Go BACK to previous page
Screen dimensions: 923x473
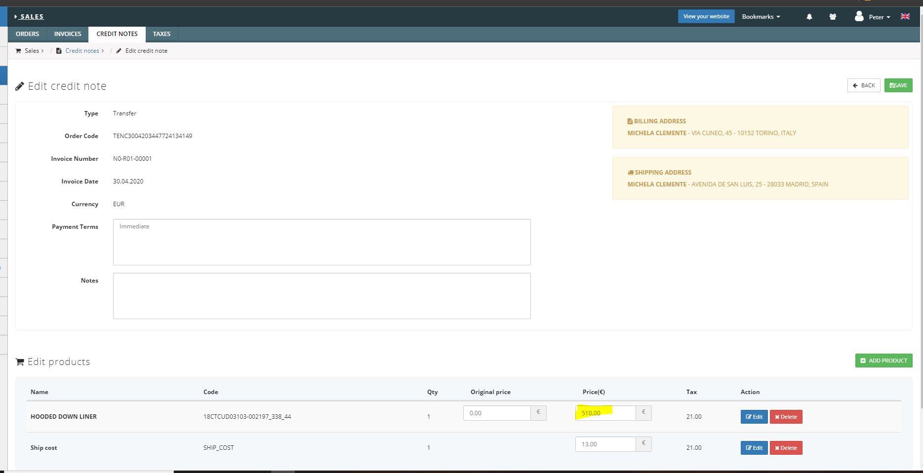864,85
